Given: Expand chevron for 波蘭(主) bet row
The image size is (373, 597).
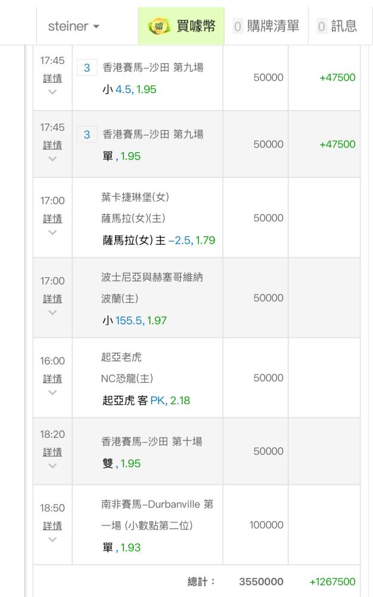Looking at the screenshot, I should (x=52, y=312).
